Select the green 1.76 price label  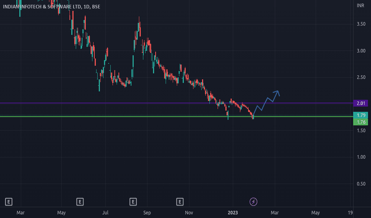[x=361, y=122]
